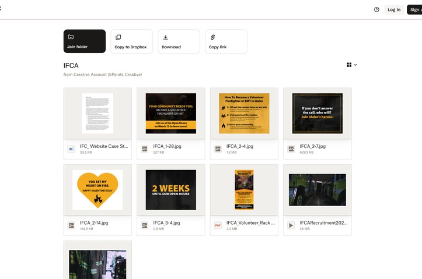Image resolution: width=422 pixels, height=279 pixels.
Task: Open IFCARecruitment202 video thumbnail
Action: pyautogui.click(x=318, y=190)
